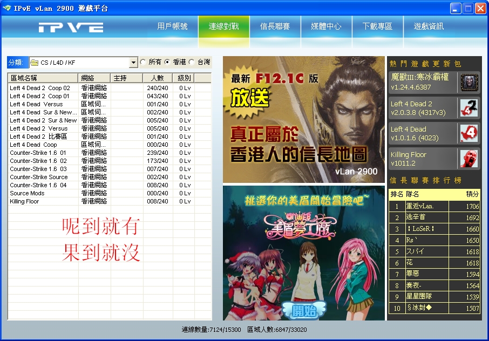Click rank 3 team LoSeR

point(420,229)
